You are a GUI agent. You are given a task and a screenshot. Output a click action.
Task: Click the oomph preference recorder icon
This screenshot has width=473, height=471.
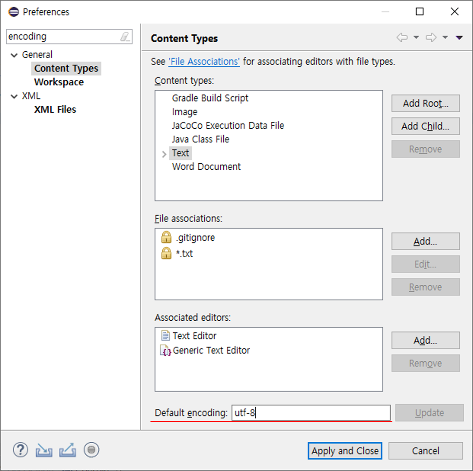tap(91, 450)
